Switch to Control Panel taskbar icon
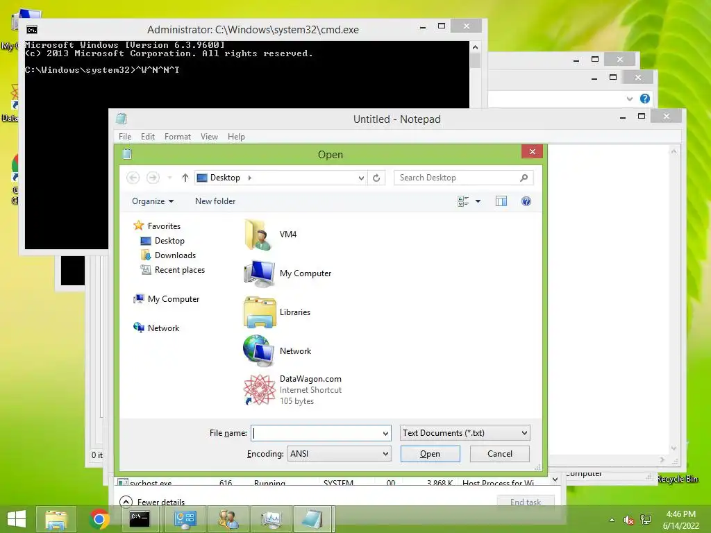Image resolution: width=711 pixels, height=533 pixels. coord(185,519)
